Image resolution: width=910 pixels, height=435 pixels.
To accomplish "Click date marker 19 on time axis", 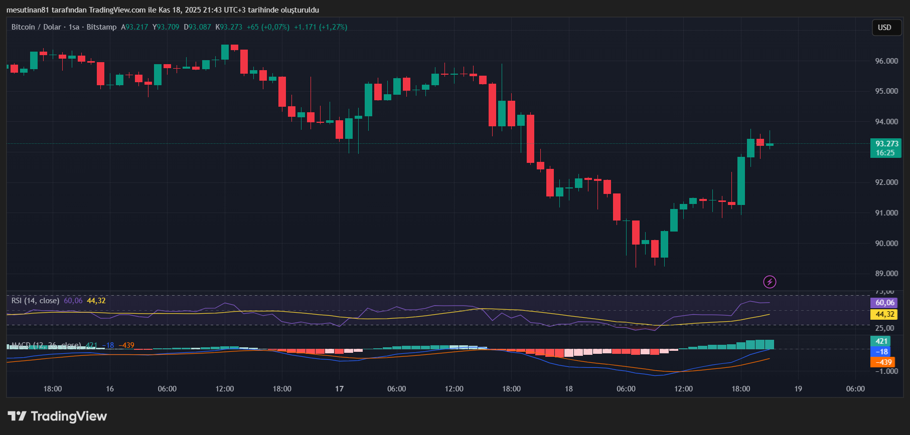I will 798,389.
